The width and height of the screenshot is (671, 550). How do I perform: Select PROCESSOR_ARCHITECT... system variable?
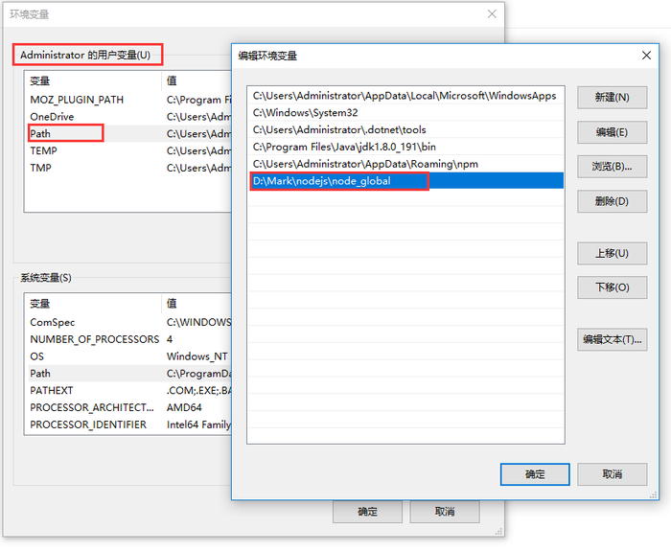coord(92,408)
